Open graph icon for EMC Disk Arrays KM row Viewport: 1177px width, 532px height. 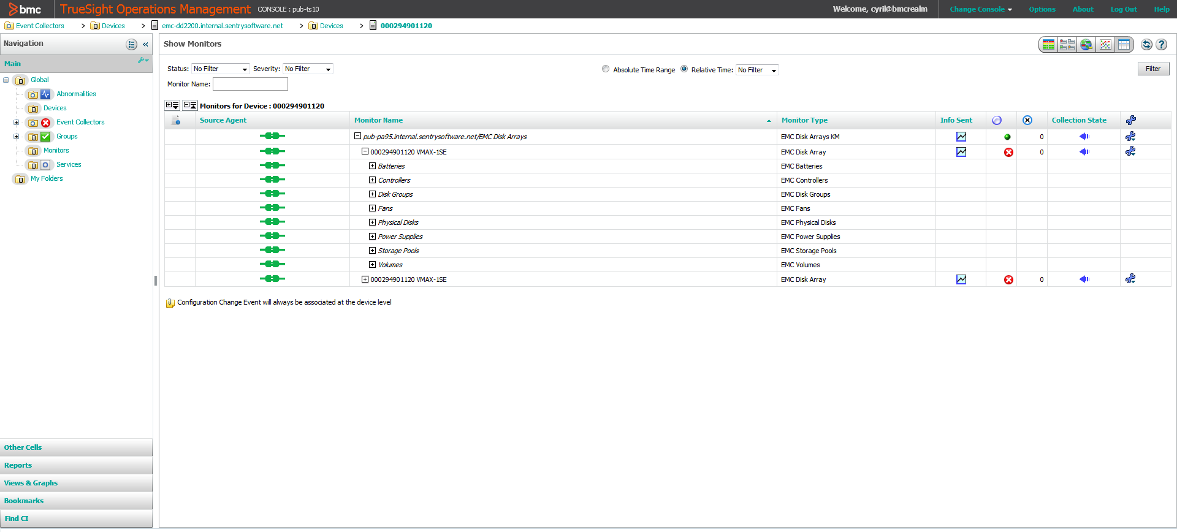tap(961, 137)
